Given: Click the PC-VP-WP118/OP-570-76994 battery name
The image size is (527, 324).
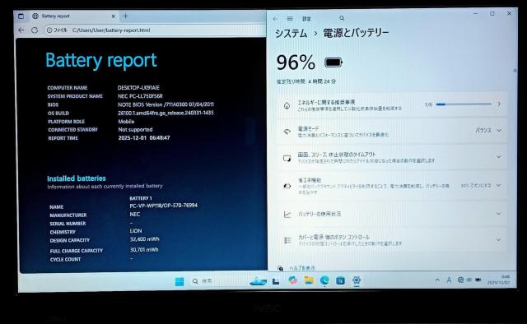Looking at the screenshot, I should 163,206.
